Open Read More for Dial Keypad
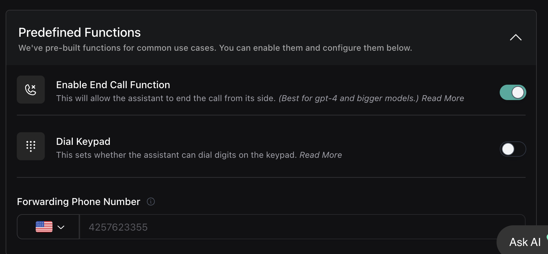548x254 pixels. [x=321, y=155]
